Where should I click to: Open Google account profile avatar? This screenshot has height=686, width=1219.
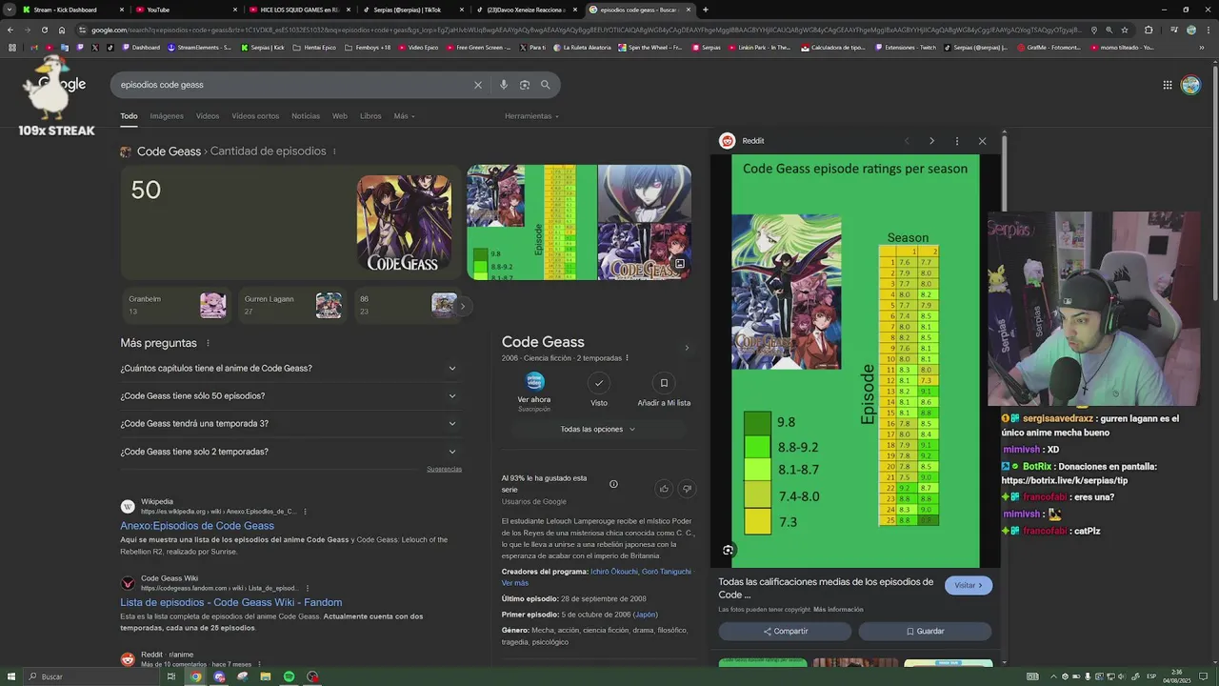click(x=1190, y=85)
